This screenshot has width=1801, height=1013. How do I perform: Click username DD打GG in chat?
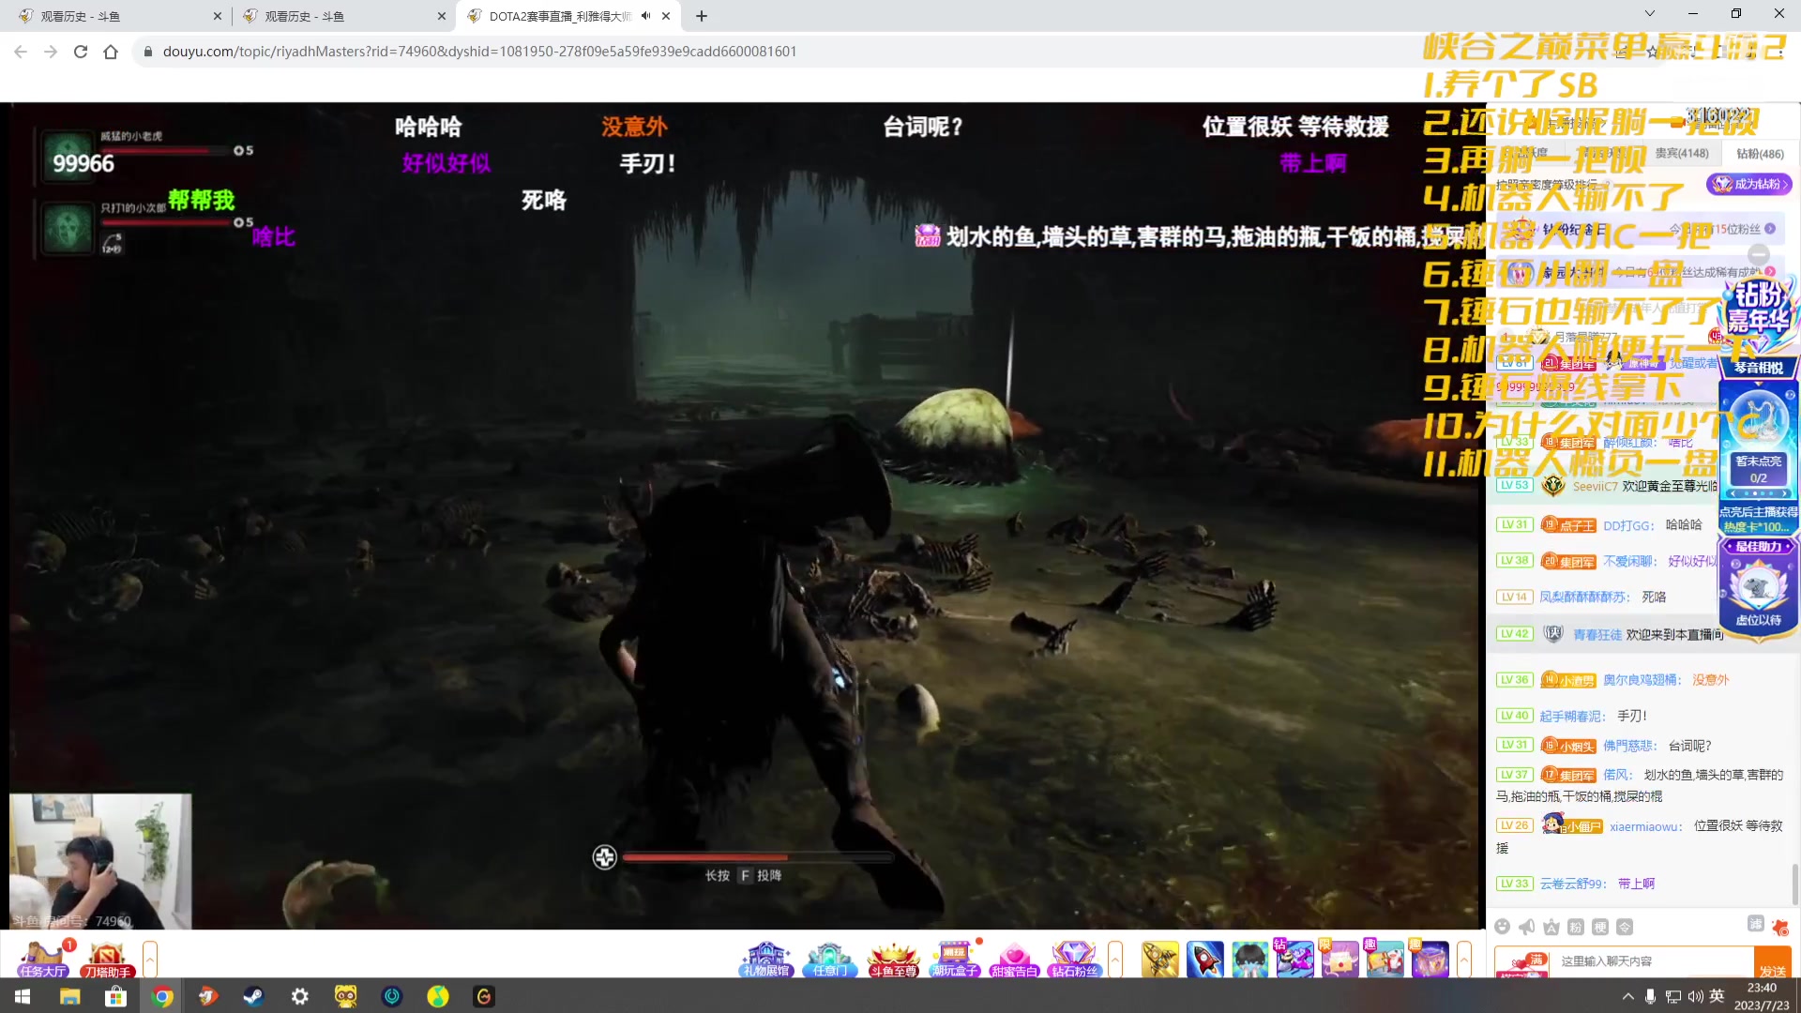click(1628, 525)
